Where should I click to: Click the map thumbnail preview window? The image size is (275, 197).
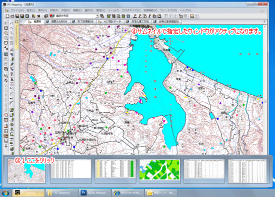coord(26,171)
